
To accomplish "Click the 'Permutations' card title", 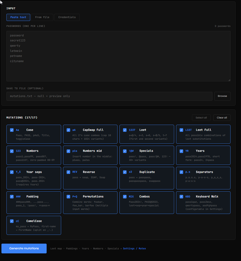I will [93, 197].
